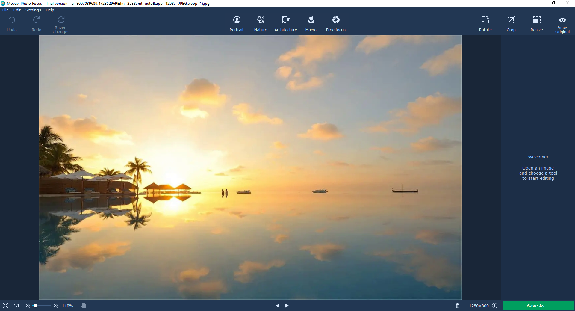This screenshot has height=311, width=575.
Task: Open the Settings menu
Action: coord(33,10)
